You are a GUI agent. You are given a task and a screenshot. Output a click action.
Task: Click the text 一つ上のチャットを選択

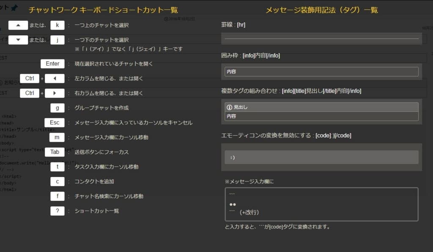(x=101, y=25)
